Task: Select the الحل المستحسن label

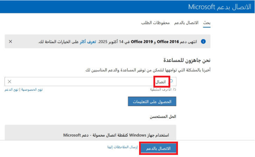Action: tap(163, 117)
